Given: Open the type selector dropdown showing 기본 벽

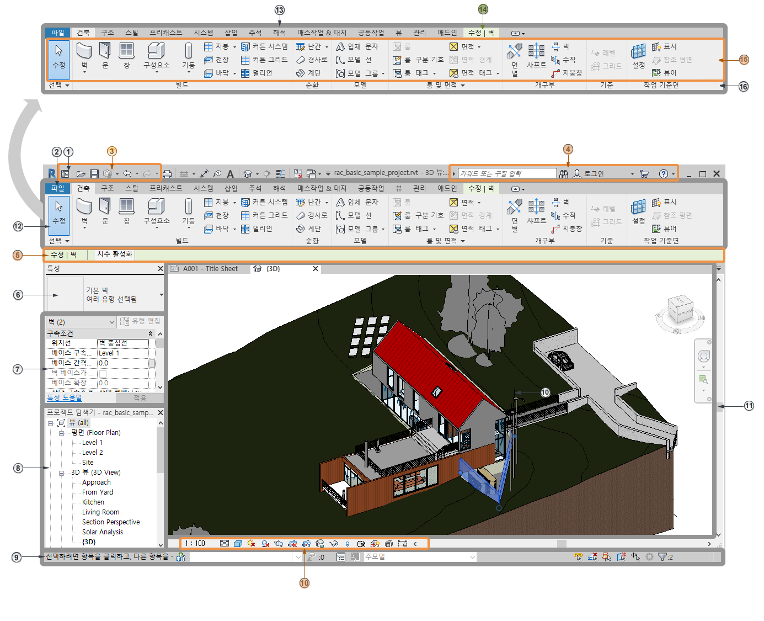Looking at the screenshot, I should 161,295.
